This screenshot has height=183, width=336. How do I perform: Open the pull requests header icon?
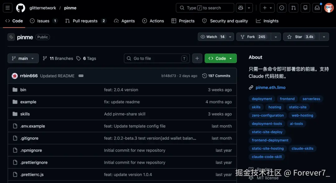point(293,8)
